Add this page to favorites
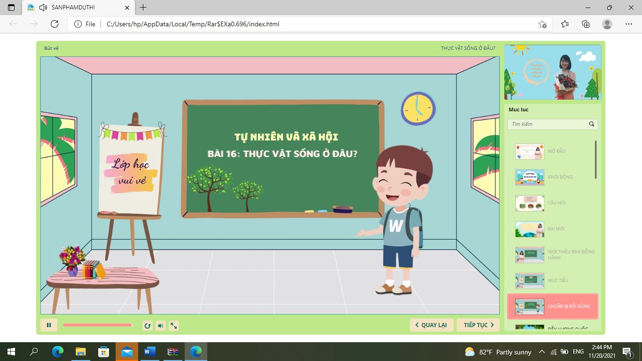The height and width of the screenshot is (361, 642). click(x=542, y=24)
